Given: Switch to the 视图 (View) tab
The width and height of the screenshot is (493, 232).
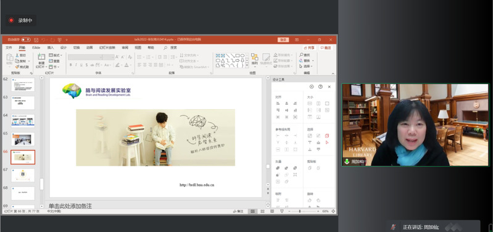Looking at the screenshot, I should (138, 48).
